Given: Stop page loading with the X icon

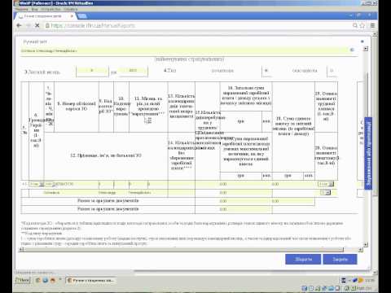Looking at the screenshot, I should click(x=37, y=25).
